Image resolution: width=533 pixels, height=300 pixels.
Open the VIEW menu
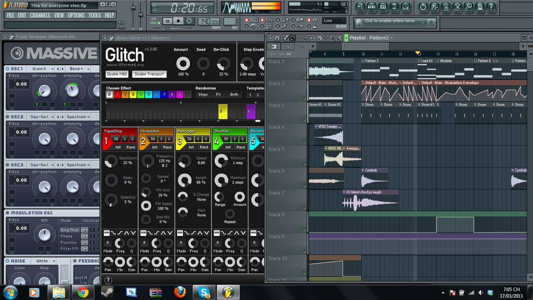tap(59, 15)
